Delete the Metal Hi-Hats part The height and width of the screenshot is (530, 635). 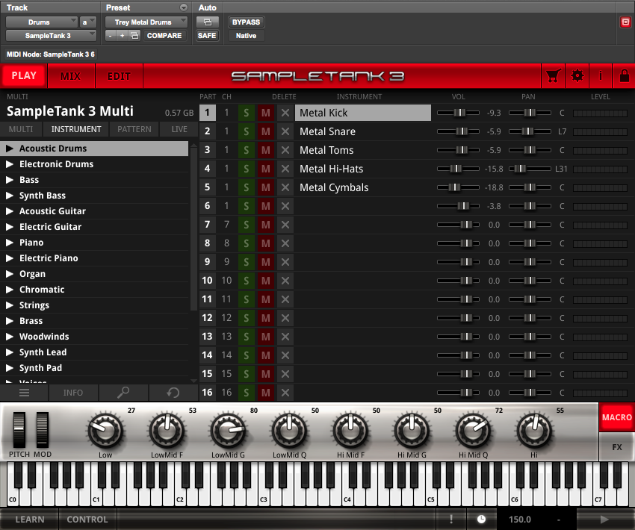coord(285,169)
